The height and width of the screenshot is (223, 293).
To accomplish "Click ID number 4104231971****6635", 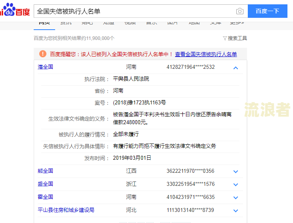I will (x=191, y=197).
